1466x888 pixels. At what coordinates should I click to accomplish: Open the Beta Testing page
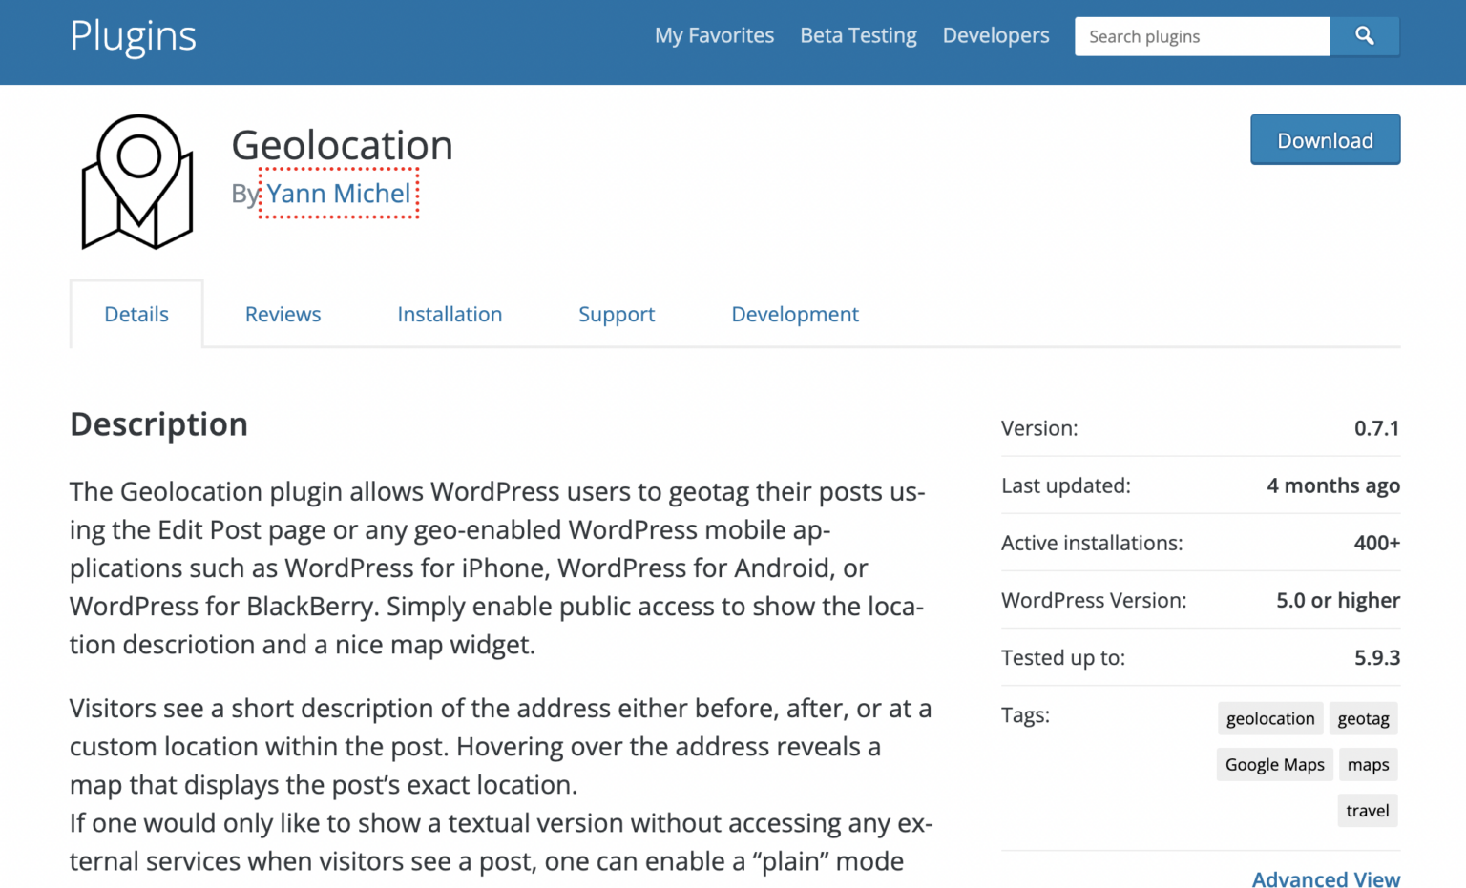[857, 35]
